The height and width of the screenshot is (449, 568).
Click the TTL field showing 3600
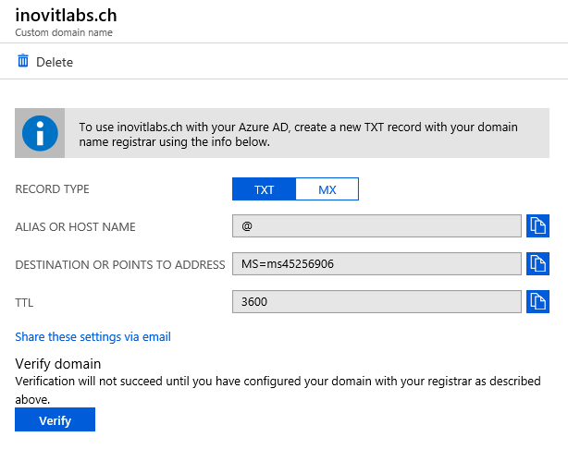[x=377, y=301]
